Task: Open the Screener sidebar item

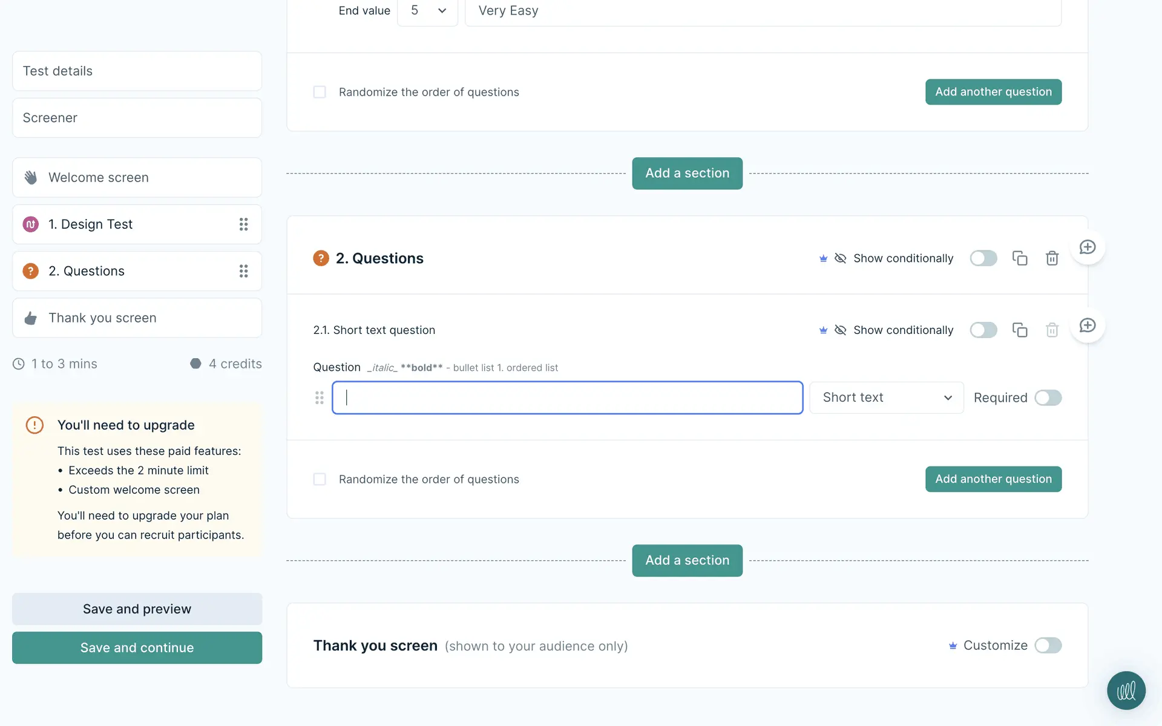Action: (x=137, y=118)
